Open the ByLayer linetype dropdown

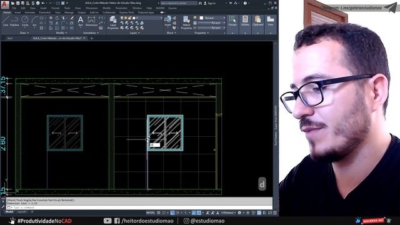pos(211,27)
